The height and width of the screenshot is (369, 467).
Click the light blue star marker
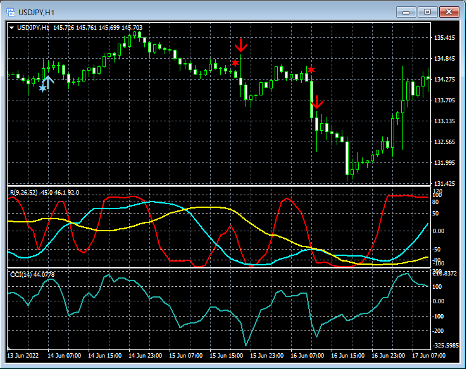click(42, 88)
